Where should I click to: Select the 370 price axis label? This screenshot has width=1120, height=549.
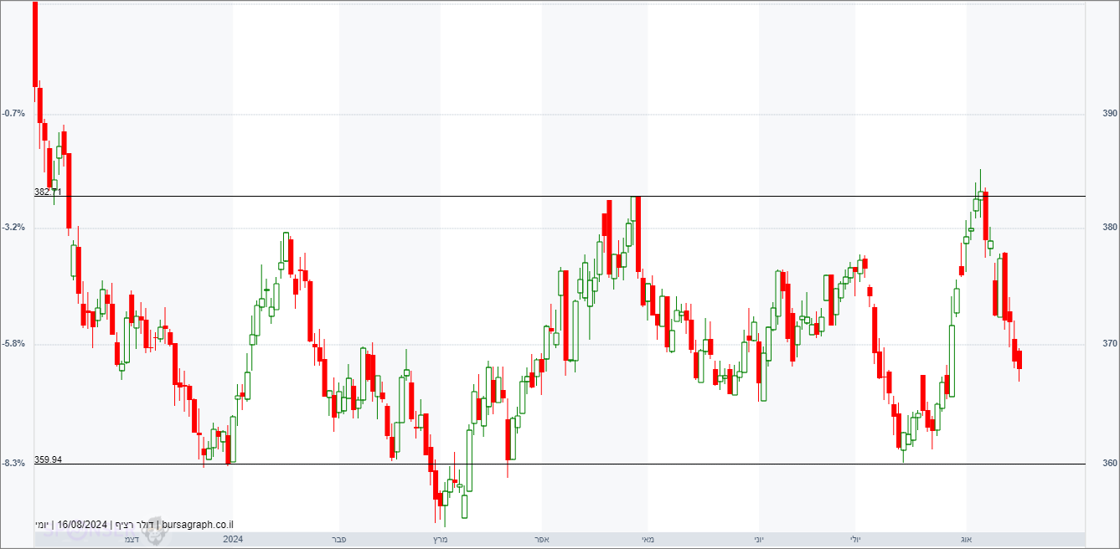click(1110, 344)
